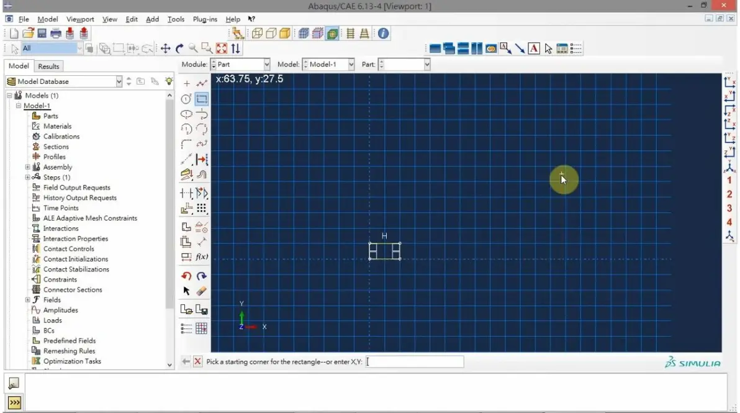The image size is (740, 413).
Task: Expand the Steps (1) tree node
Action: click(x=27, y=178)
